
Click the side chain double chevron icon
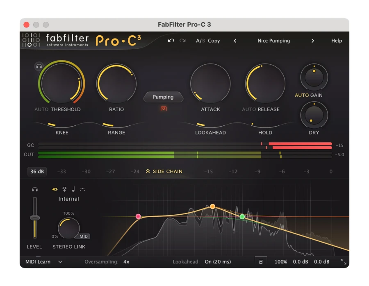(x=148, y=171)
